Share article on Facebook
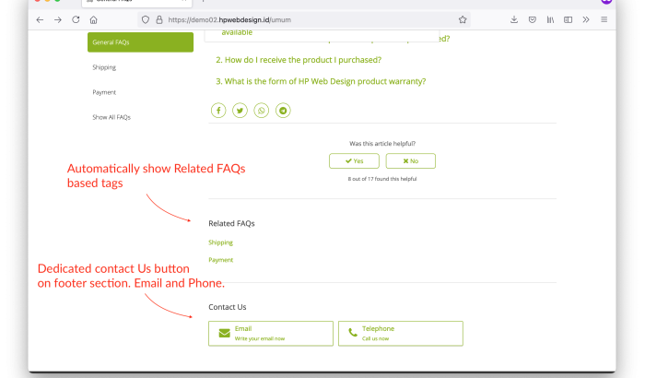Image resolution: width=645 pixels, height=378 pixels. click(218, 111)
